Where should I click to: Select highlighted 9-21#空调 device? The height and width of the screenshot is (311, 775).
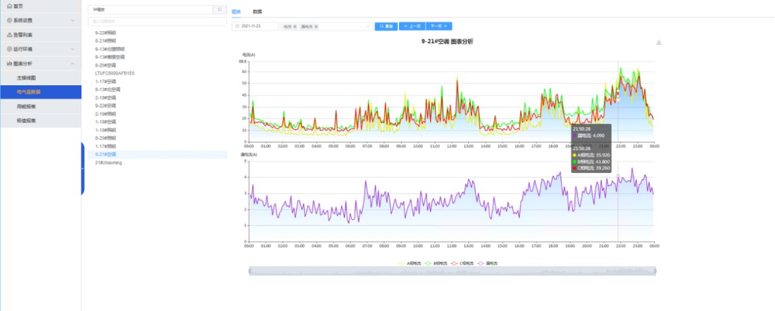pos(158,154)
